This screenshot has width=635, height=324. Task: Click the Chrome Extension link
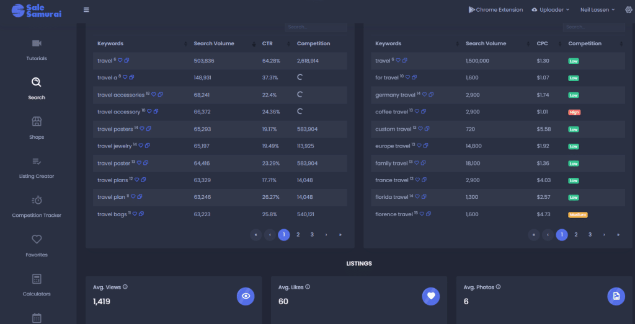click(495, 10)
